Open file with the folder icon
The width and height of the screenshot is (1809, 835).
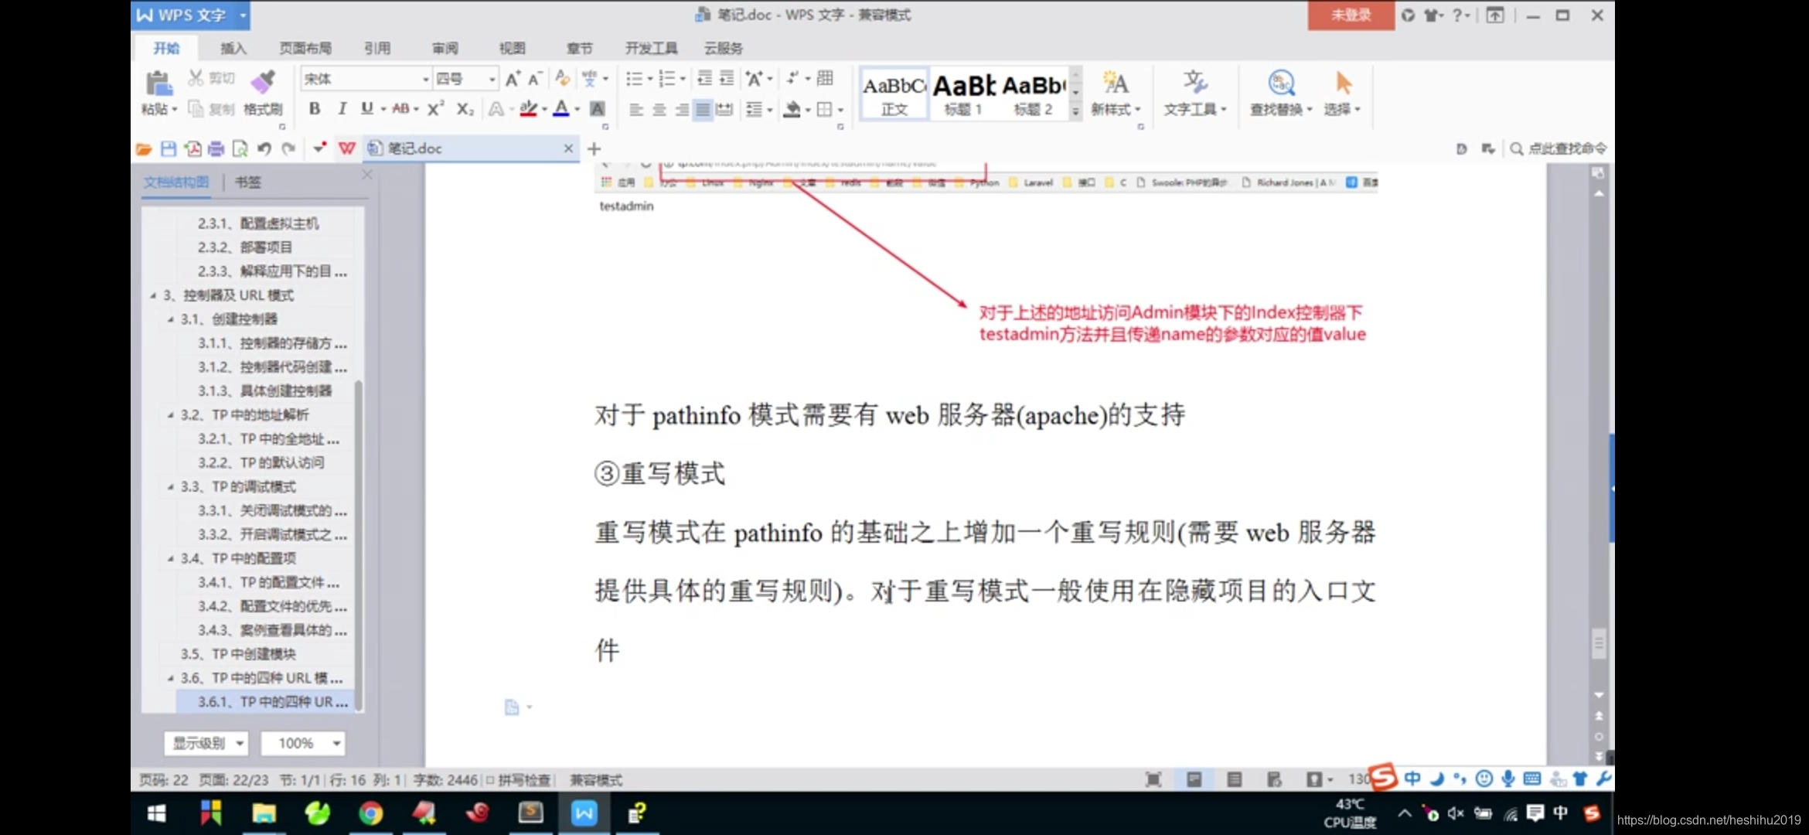pos(144,148)
